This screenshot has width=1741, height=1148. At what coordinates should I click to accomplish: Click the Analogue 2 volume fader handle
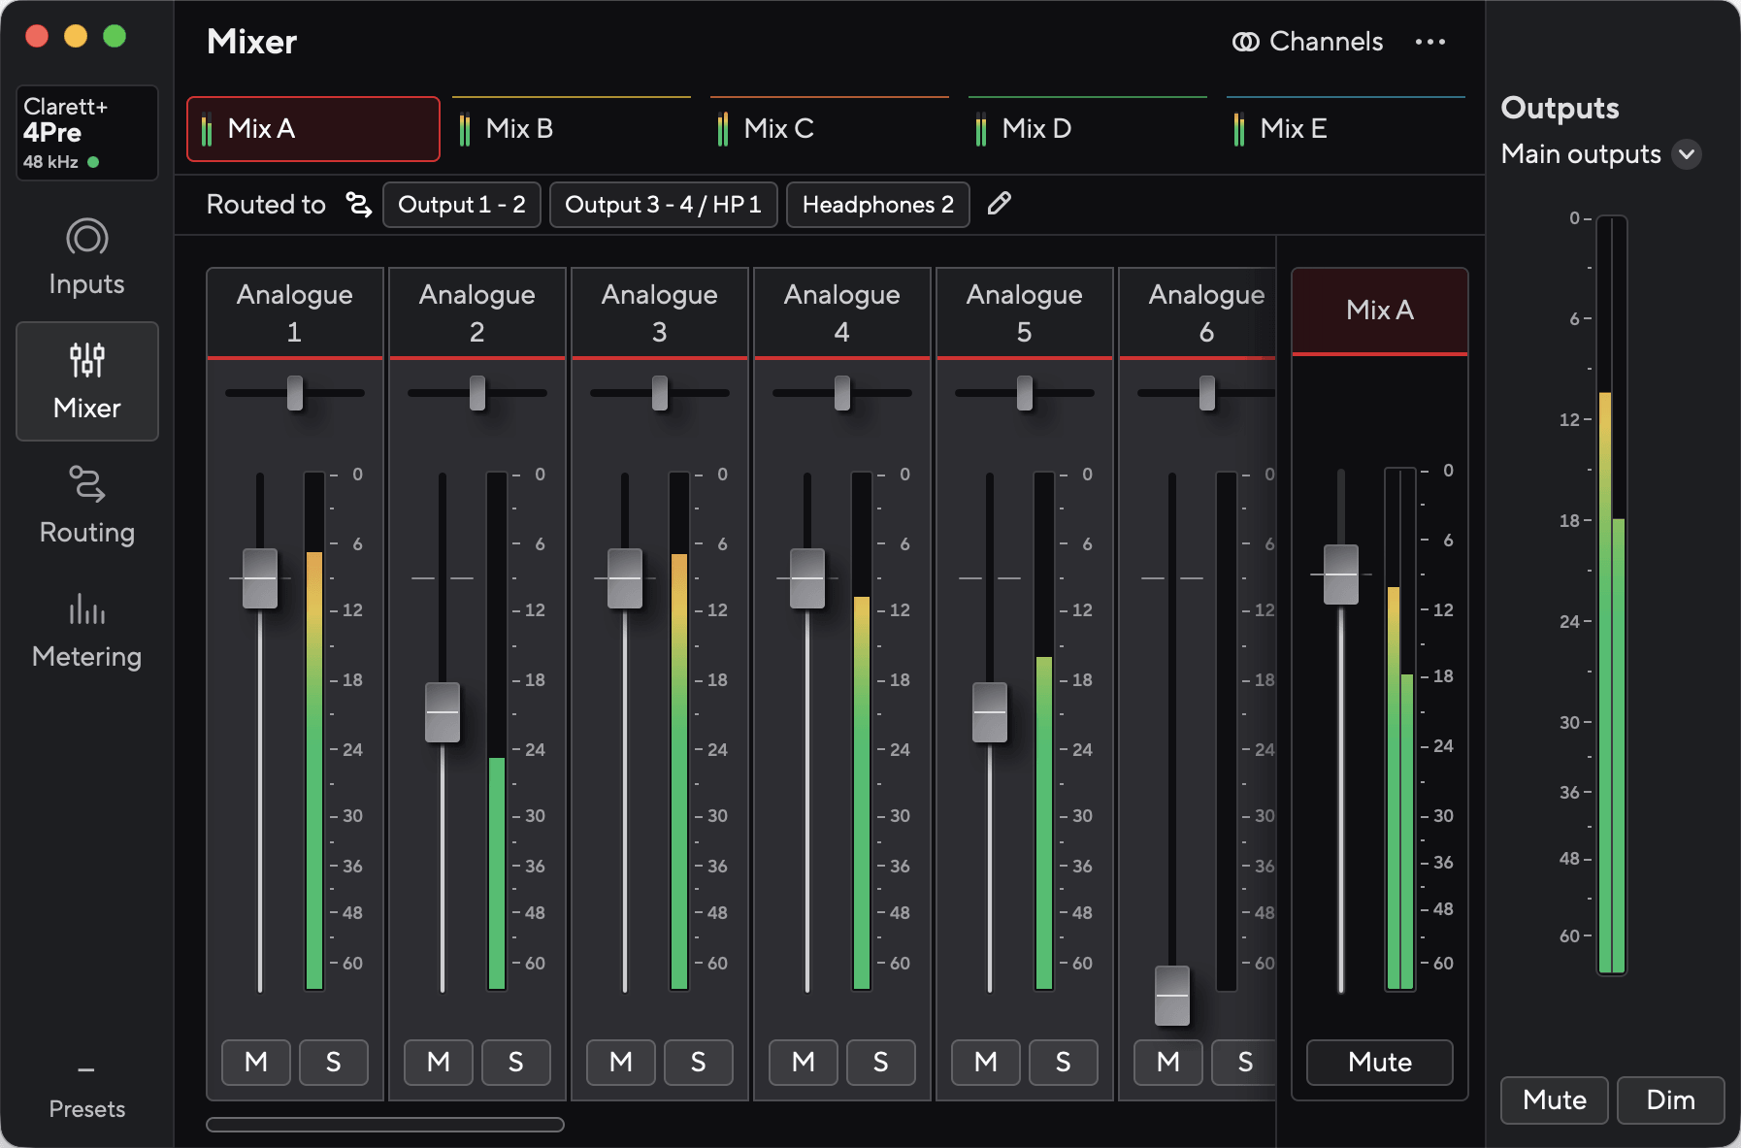[443, 712]
